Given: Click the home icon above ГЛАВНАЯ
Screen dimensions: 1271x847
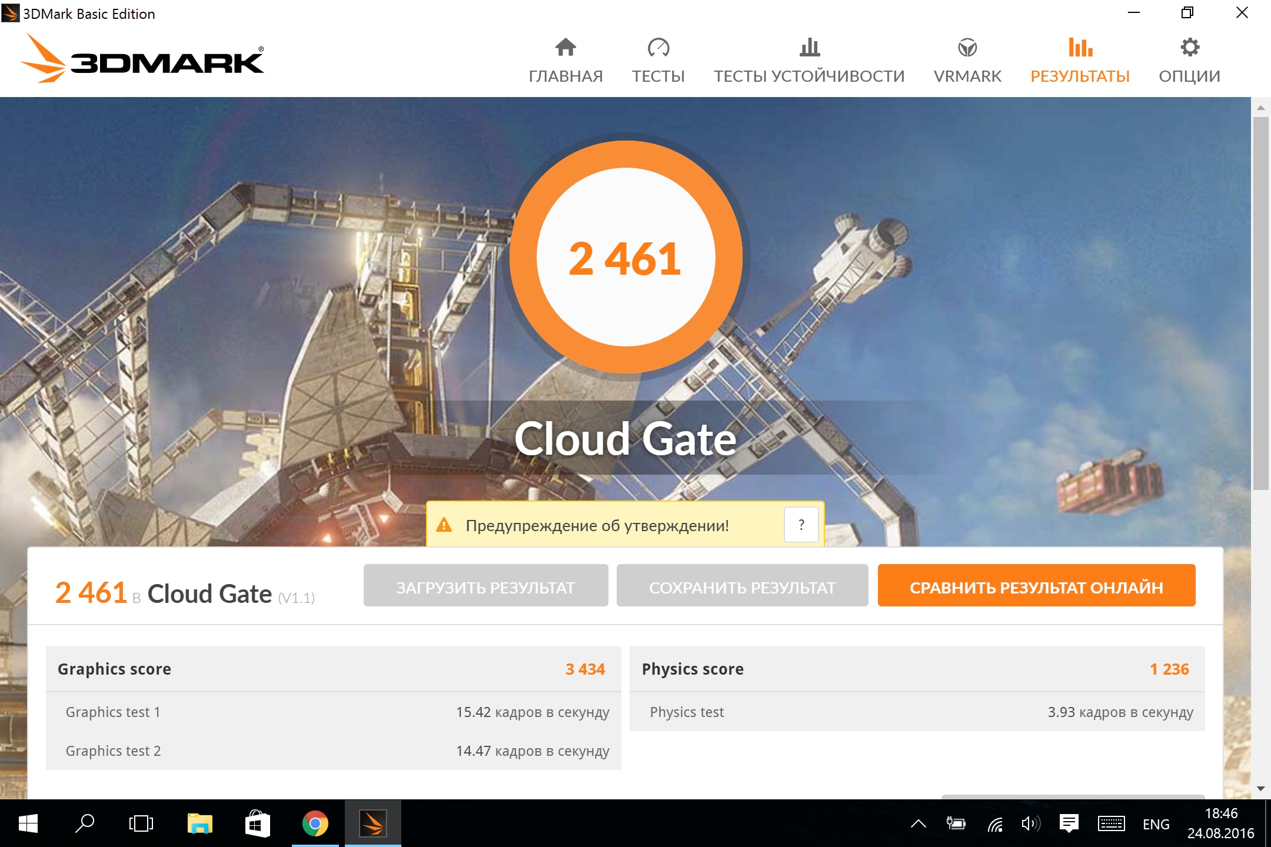Looking at the screenshot, I should click(x=565, y=47).
